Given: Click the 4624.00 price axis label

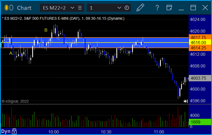Looking at the screenshot, I should (198, 20).
